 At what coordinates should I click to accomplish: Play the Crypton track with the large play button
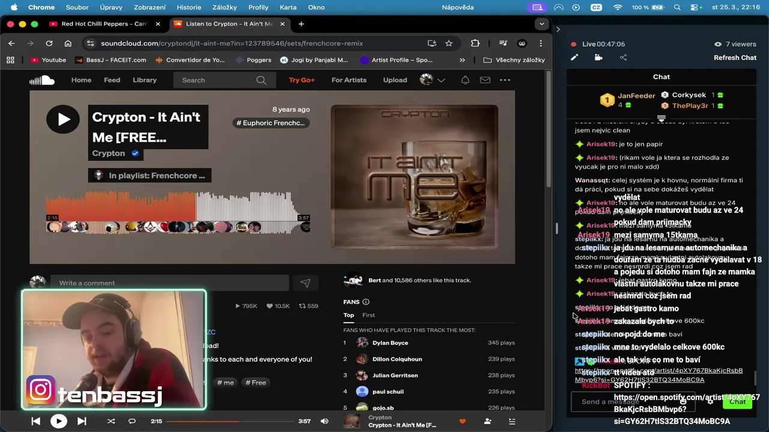point(63,119)
